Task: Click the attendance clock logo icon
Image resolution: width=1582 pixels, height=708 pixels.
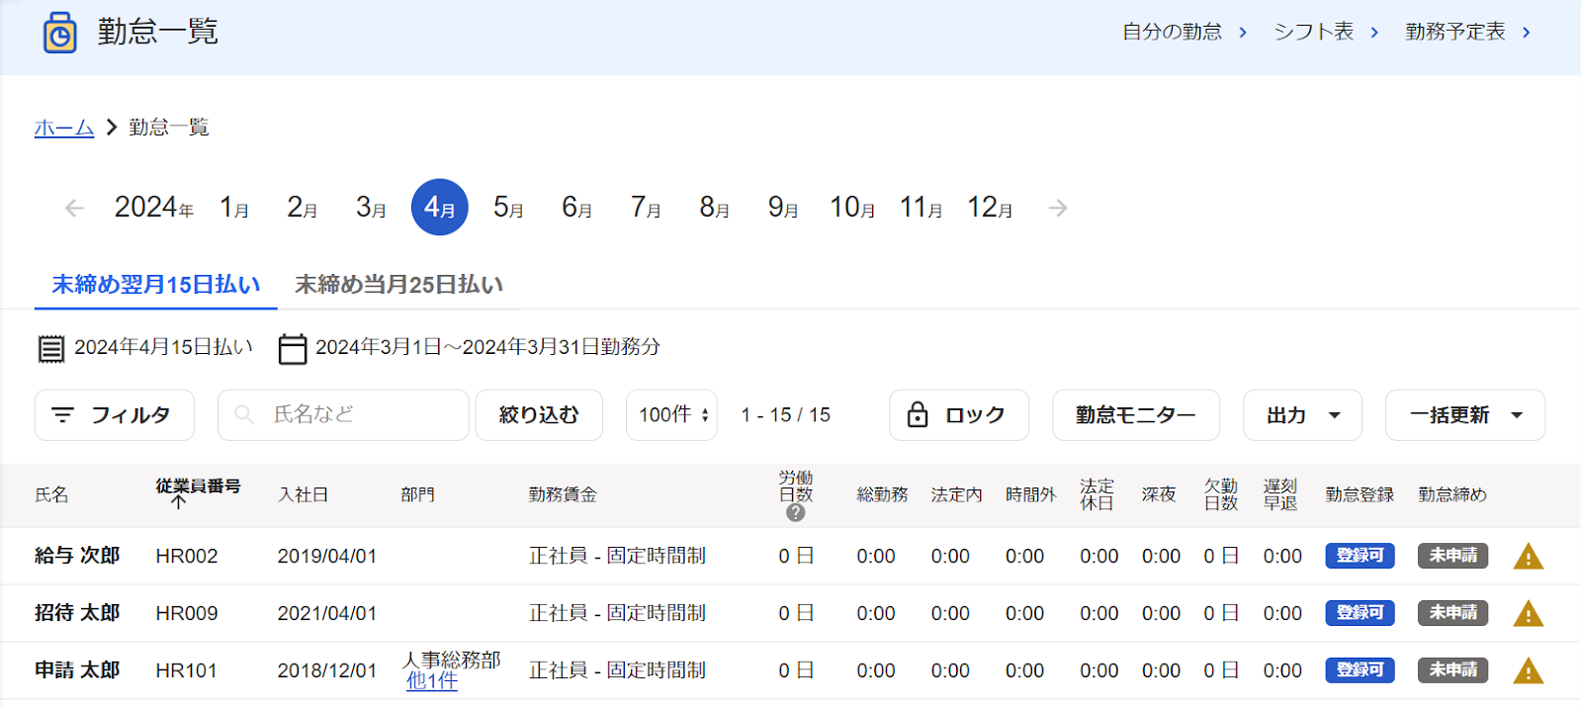Action: click(59, 33)
